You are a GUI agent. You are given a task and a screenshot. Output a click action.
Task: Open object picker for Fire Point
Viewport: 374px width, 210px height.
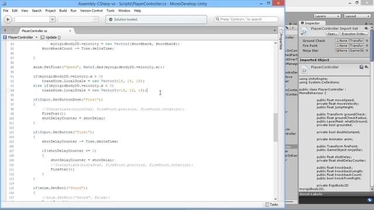tap(367, 45)
